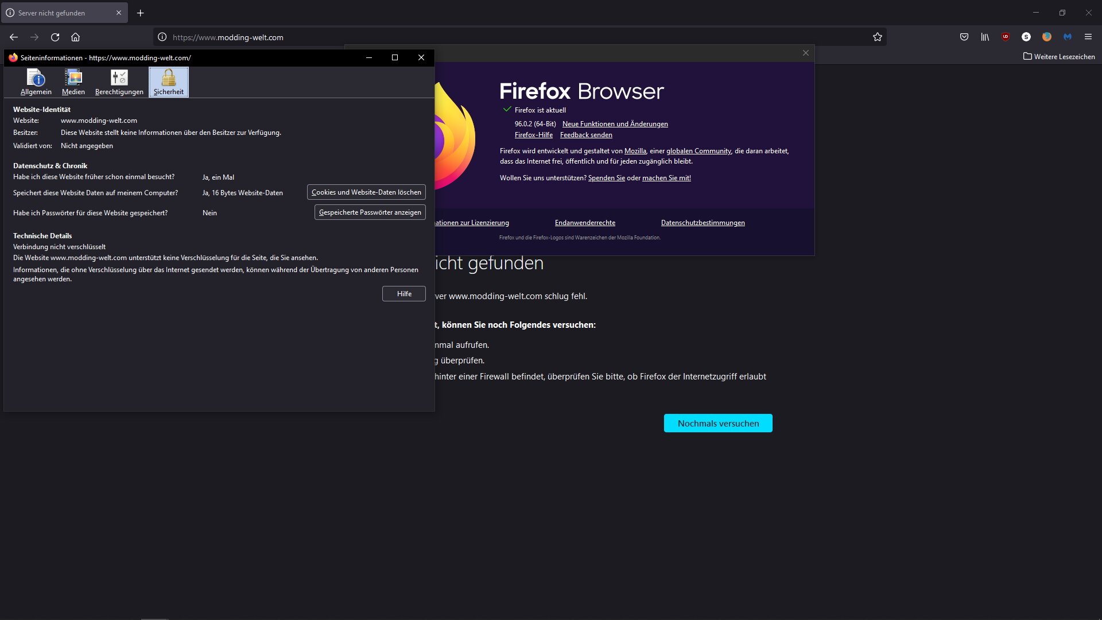The height and width of the screenshot is (620, 1102).
Task: Click Nochmals versuchen button
Action: tap(718, 424)
